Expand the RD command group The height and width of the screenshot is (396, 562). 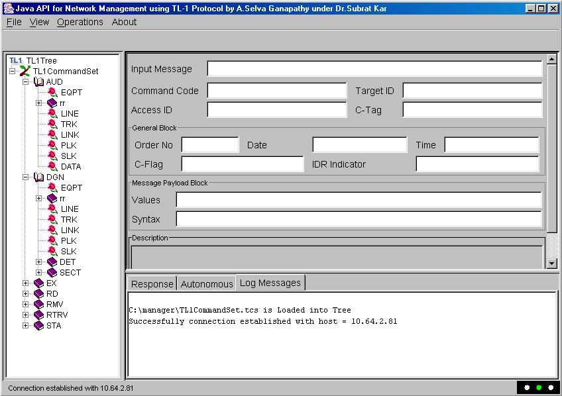coord(25,293)
